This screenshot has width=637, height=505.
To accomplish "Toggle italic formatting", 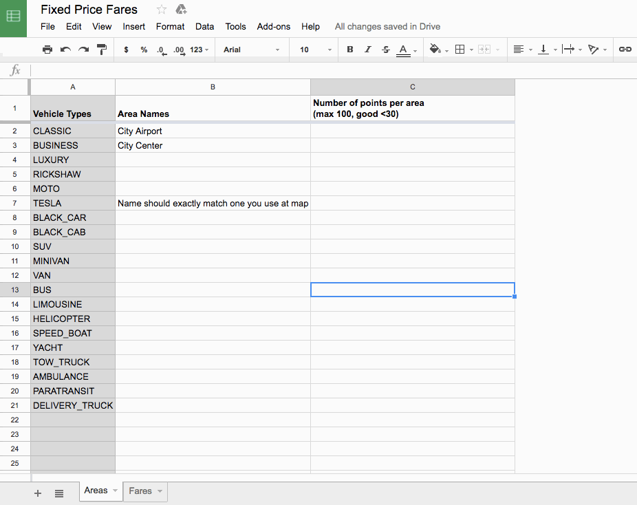I will tap(367, 50).
